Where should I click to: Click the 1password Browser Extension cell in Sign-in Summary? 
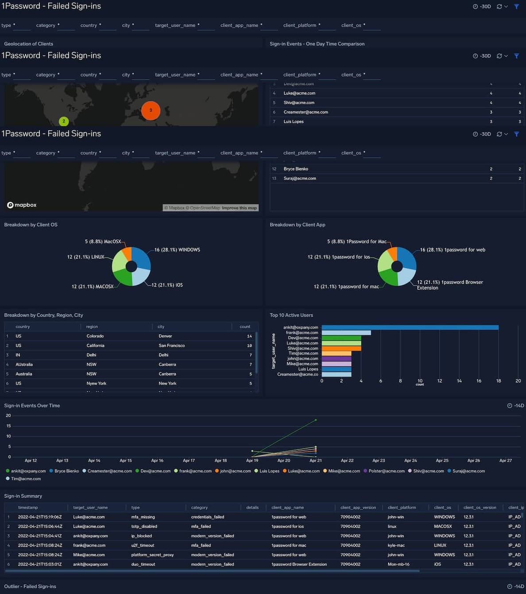pos(299,564)
